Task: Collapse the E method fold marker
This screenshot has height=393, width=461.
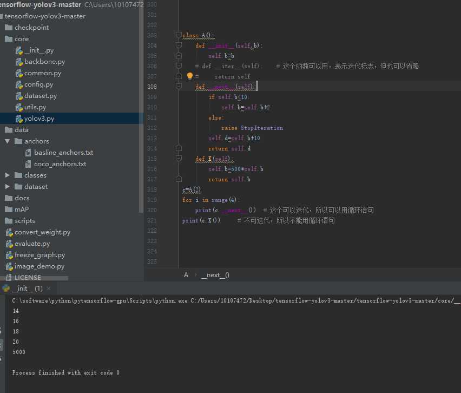Action: (x=179, y=158)
